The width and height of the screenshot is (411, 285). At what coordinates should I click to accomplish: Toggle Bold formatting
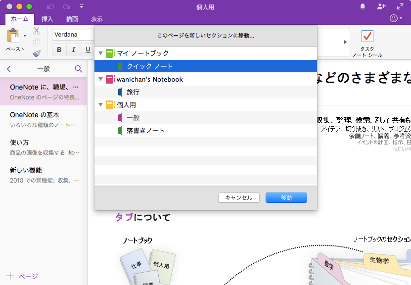(59, 49)
